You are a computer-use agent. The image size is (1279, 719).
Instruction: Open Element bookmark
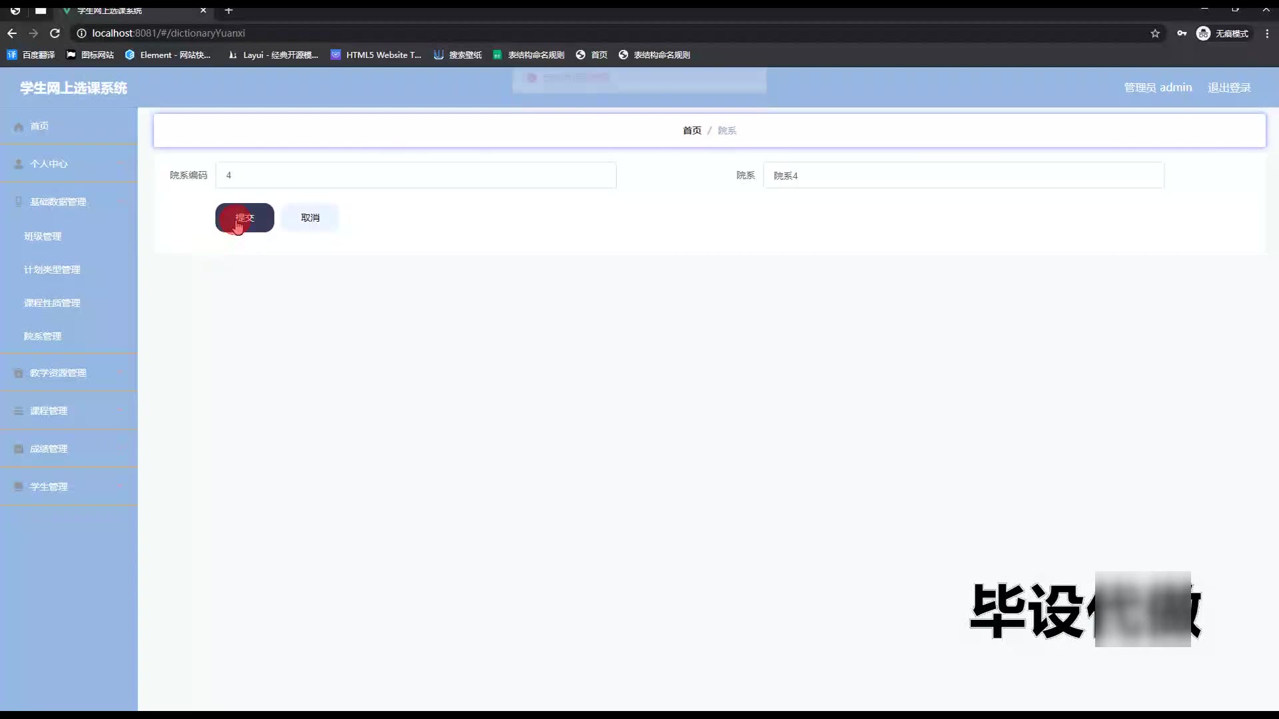click(168, 55)
